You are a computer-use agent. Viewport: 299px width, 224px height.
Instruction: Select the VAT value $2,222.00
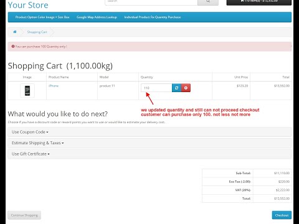(283, 190)
